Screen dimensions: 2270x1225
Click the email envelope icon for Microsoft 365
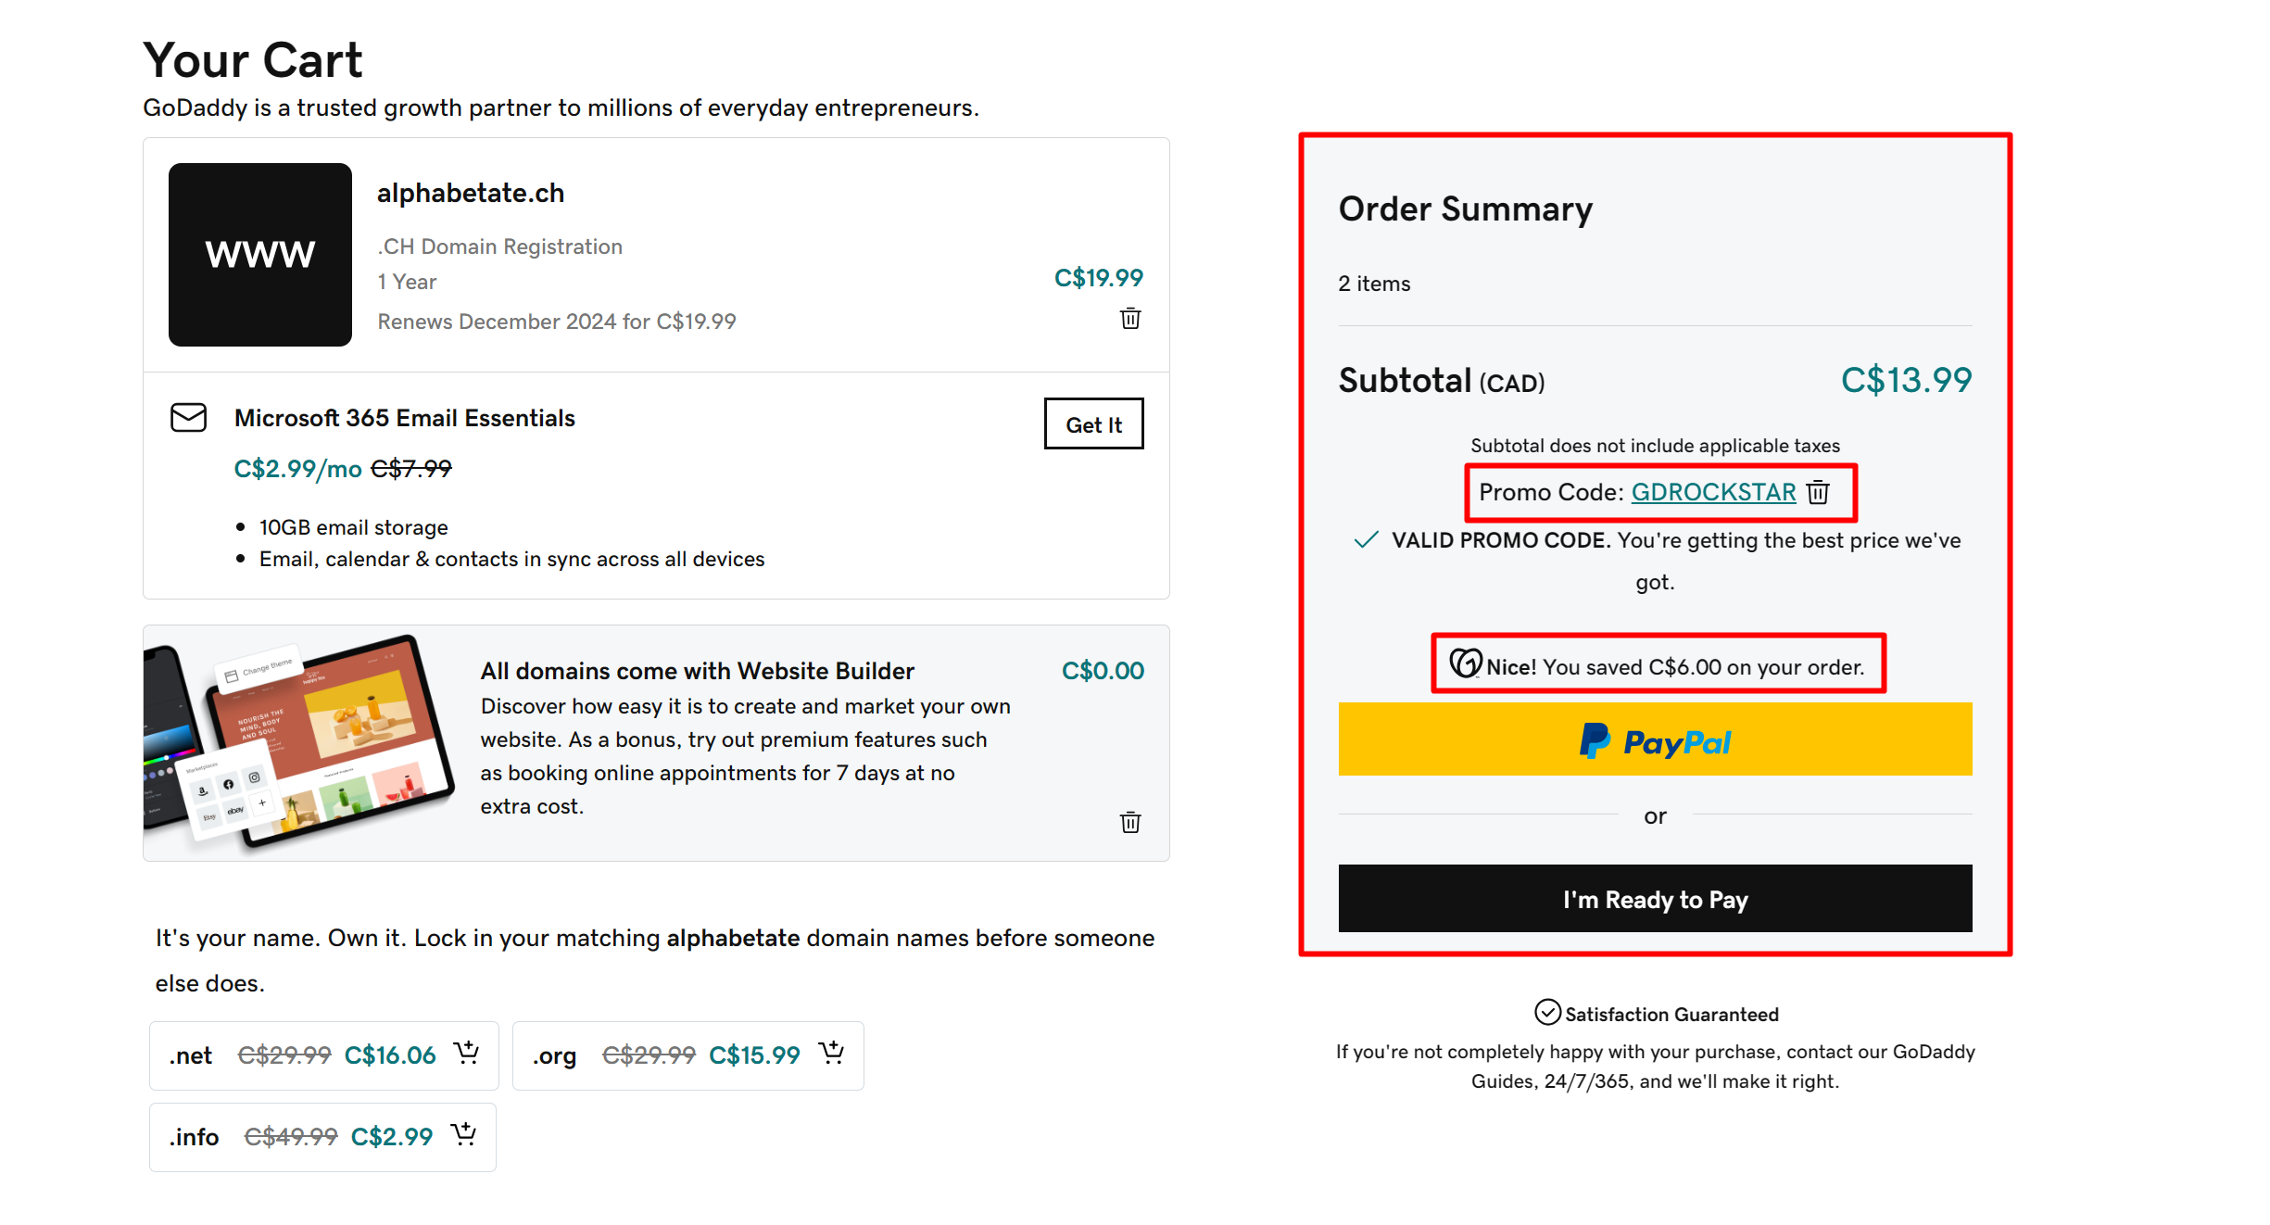pyautogui.click(x=188, y=418)
